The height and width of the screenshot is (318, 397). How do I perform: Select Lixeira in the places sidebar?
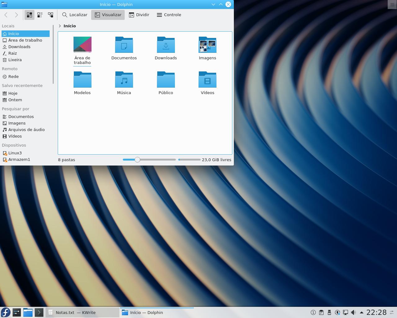(15, 60)
